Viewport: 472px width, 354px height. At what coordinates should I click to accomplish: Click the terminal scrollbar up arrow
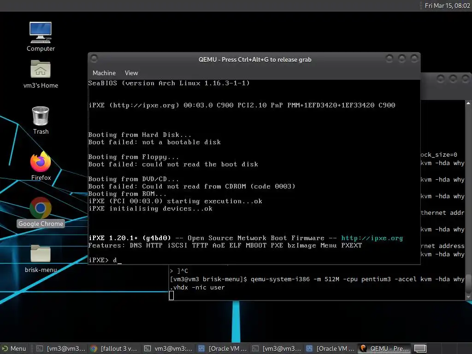(468, 103)
